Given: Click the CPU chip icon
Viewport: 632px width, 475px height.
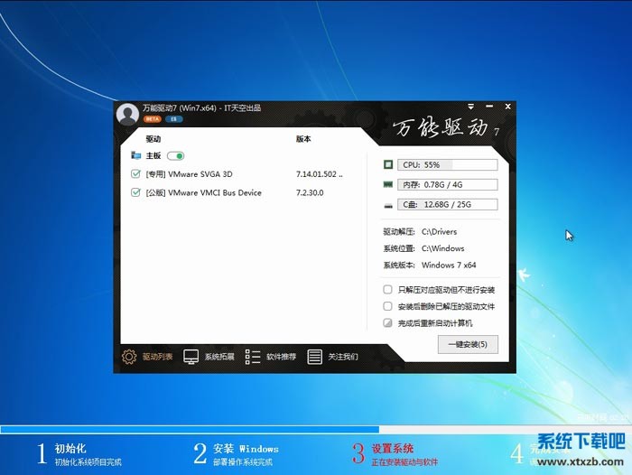Looking at the screenshot, I should [x=388, y=165].
